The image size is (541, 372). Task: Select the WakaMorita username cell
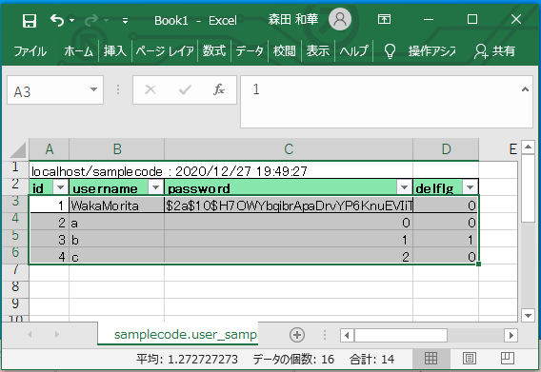pyautogui.click(x=116, y=206)
